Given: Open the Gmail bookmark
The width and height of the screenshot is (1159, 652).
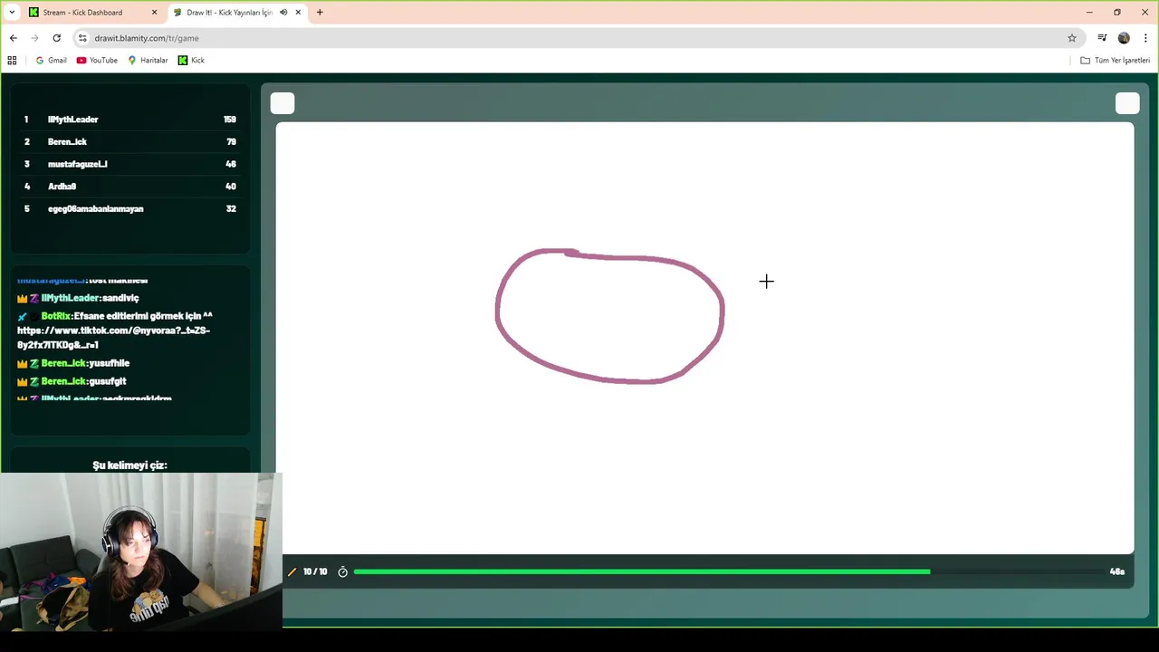Looking at the screenshot, I should [x=51, y=60].
